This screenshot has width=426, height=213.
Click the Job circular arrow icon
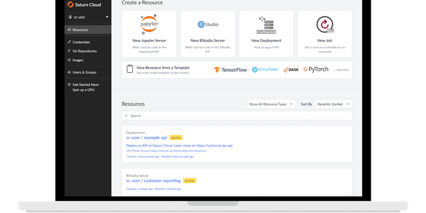pyautogui.click(x=325, y=25)
